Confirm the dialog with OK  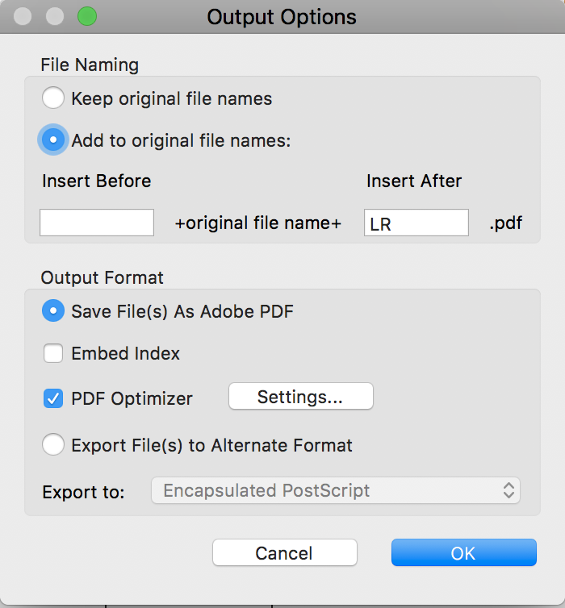click(x=463, y=553)
